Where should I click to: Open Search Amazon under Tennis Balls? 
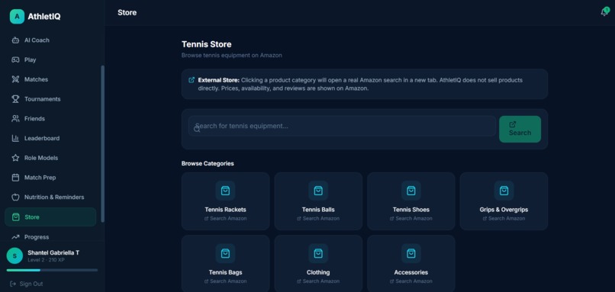pyautogui.click(x=318, y=218)
